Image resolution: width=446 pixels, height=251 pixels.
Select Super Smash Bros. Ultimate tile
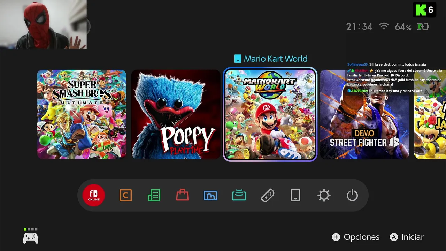click(82, 114)
